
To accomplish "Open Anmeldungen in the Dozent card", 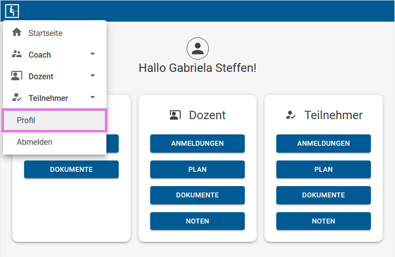I will (197, 143).
